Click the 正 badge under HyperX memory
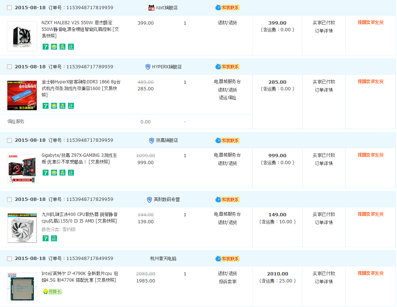The image size is (397, 307). point(71,106)
